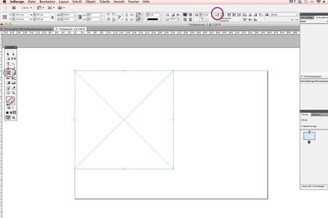Select page 1 thumbnail in Seiten panel
This screenshot has width=328, height=218.
pos(309,136)
